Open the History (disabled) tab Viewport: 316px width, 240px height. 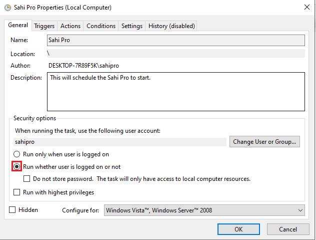pos(171,26)
